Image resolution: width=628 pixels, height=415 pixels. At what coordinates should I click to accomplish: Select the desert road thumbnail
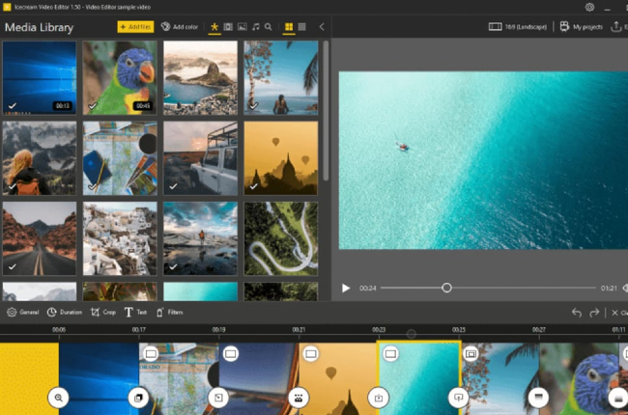(40, 238)
